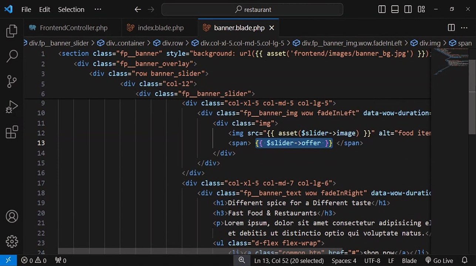Open the File menu
Image resolution: width=476 pixels, height=266 pixels.
[26, 10]
